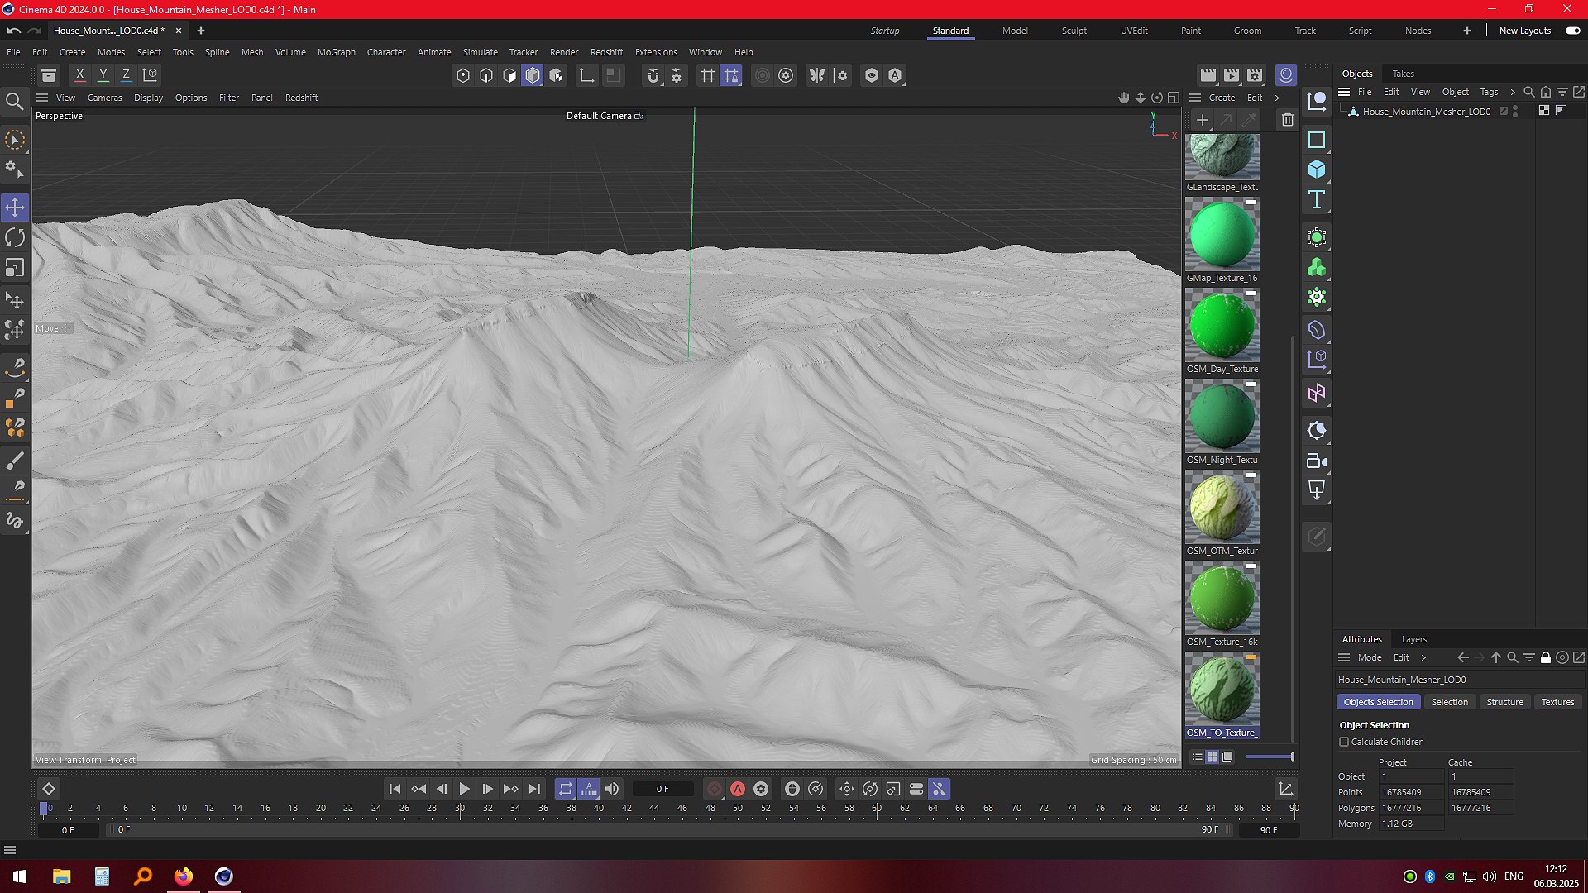Screen dimensions: 1588x893
Task: Open Mode menu in Attributes
Action: (x=1370, y=657)
